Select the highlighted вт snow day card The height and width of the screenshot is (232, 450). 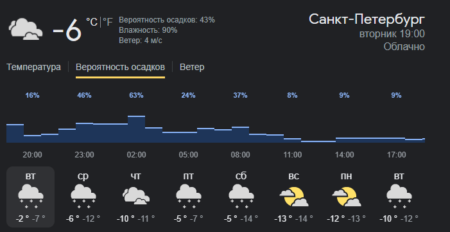(x=30, y=197)
